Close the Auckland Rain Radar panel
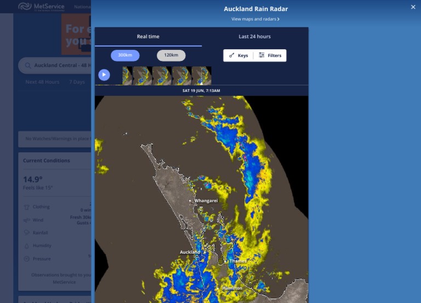 pyautogui.click(x=413, y=7)
